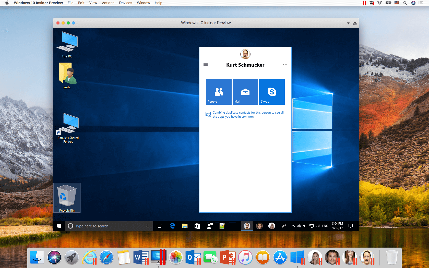429x268 pixels.
Task: Close the Kurt Schmucker contact panel
Action: pyautogui.click(x=285, y=51)
